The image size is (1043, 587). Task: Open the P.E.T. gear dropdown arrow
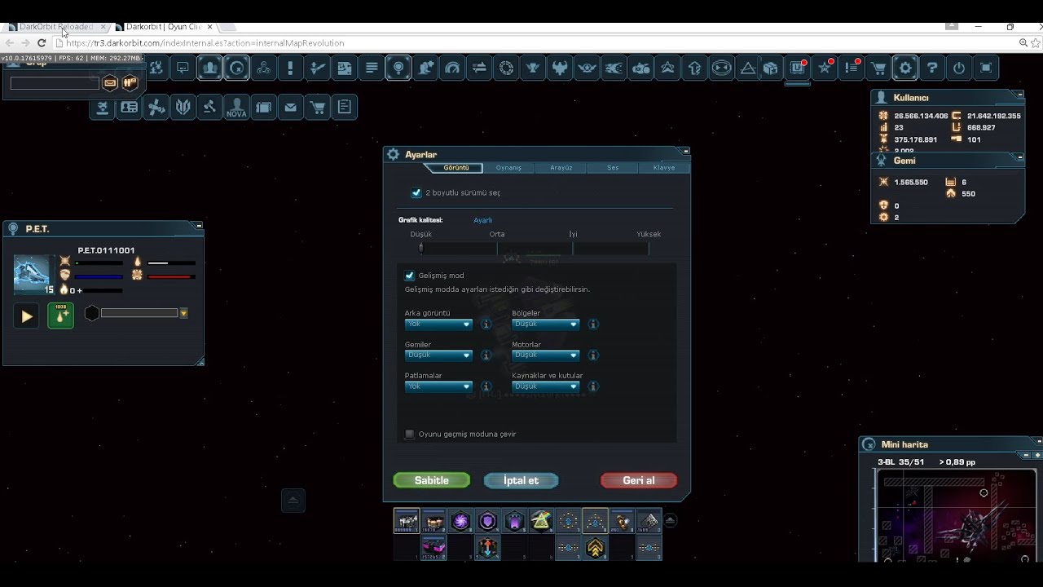pyautogui.click(x=183, y=313)
